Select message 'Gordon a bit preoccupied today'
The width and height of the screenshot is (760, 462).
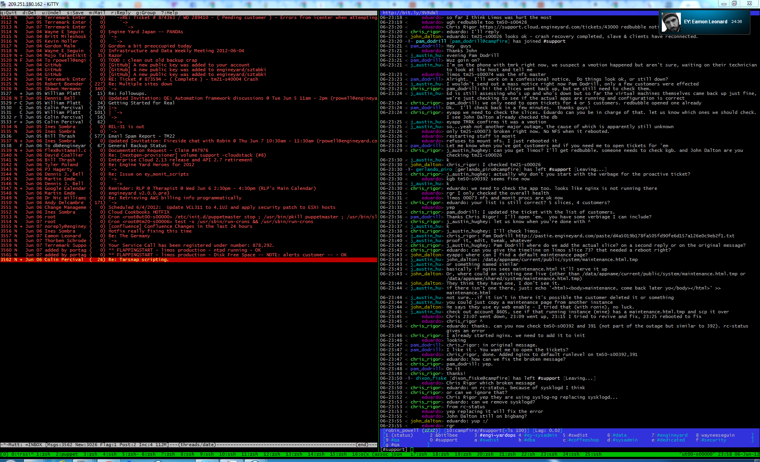click(188, 46)
